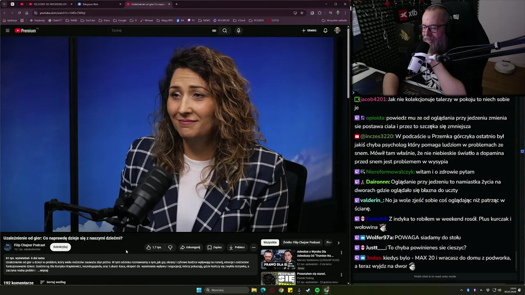Open Praca bookmarks folder
This screenshot has width=525, height=295.
pyautogui.click(x=104, y=20)
